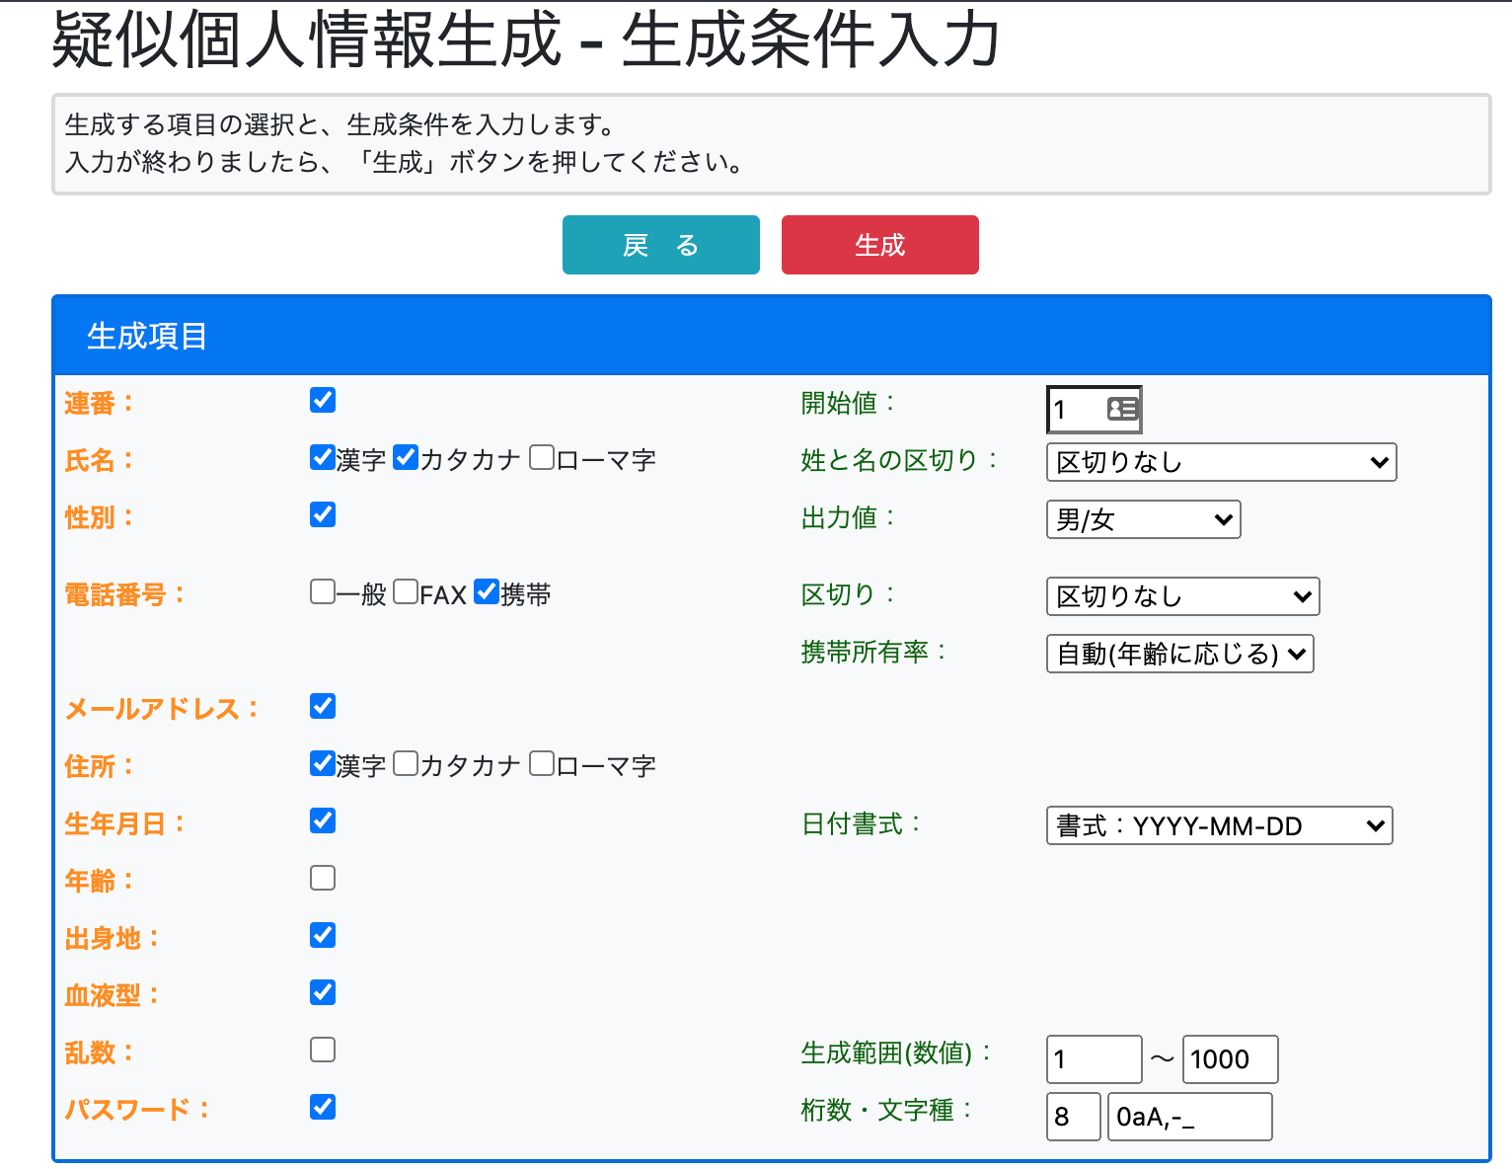Screen dimensions: 1512x1169
Task: Click the teal 戻る button
Action: click(x=660, y=244)
